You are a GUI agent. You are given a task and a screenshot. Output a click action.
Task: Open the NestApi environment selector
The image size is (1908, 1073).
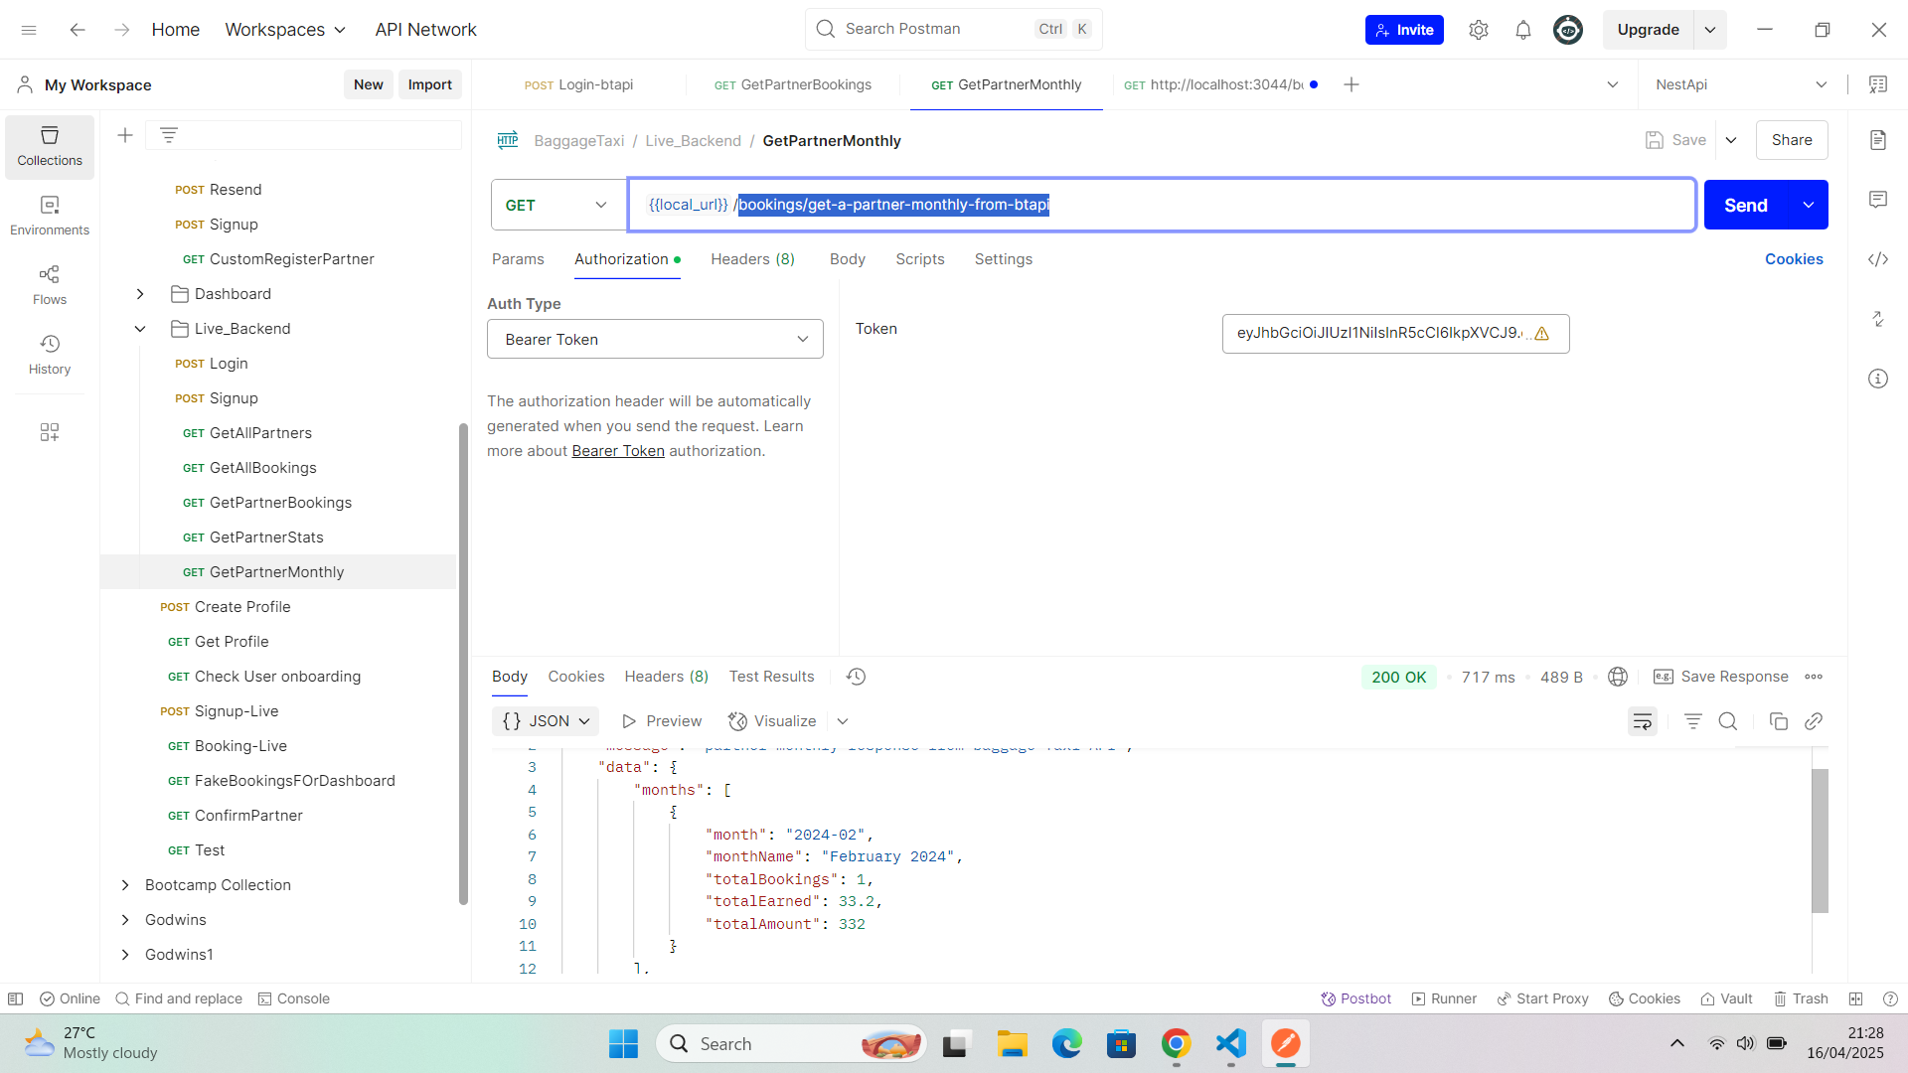tap(1741, 84)
